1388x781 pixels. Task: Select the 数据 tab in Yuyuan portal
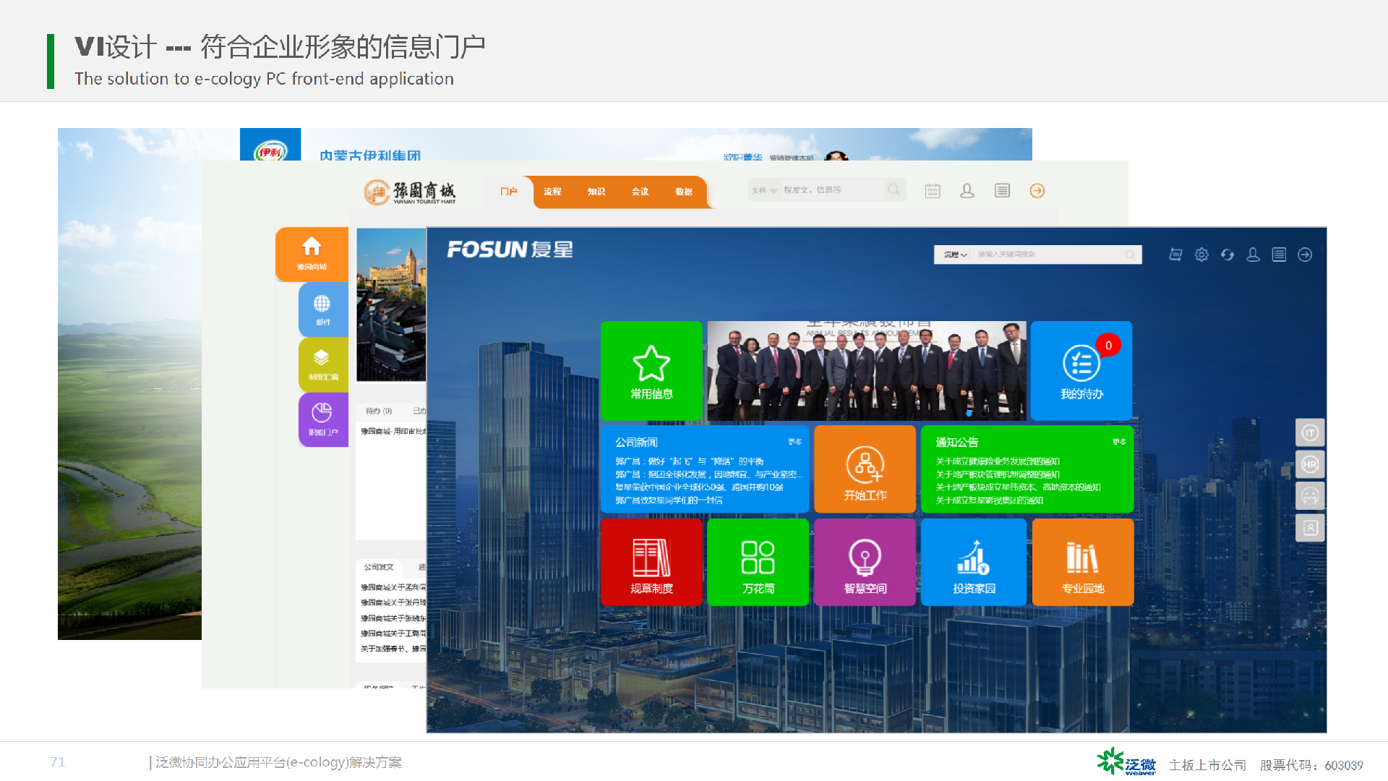coord(684,192)
